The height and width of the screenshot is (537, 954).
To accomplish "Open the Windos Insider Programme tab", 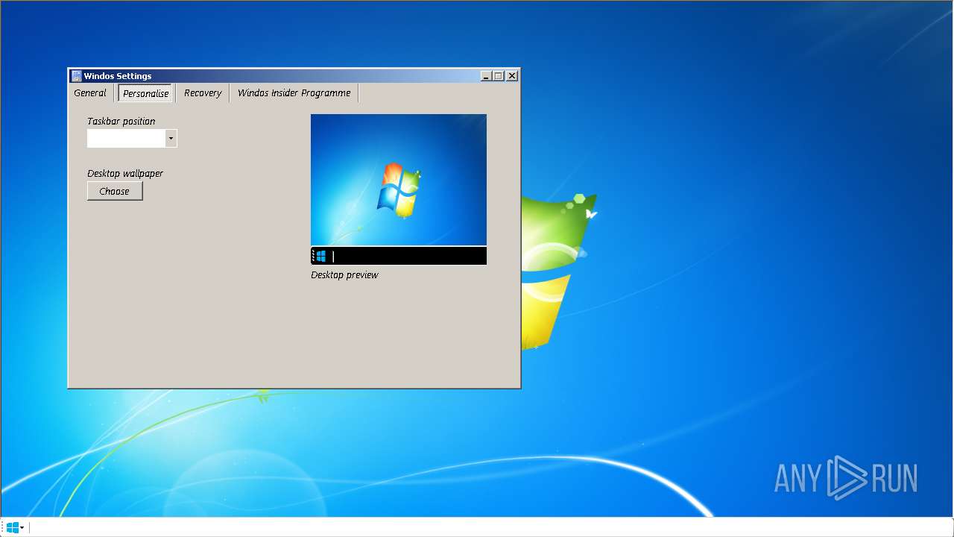I will pos(294,93).
